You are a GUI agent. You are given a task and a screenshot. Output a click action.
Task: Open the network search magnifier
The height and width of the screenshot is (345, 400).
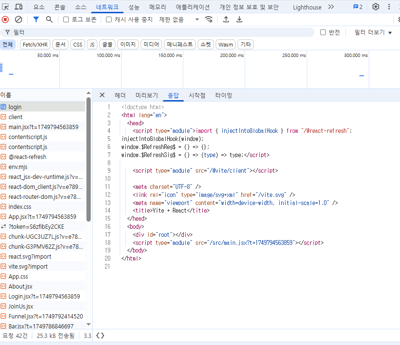(49, 19)
